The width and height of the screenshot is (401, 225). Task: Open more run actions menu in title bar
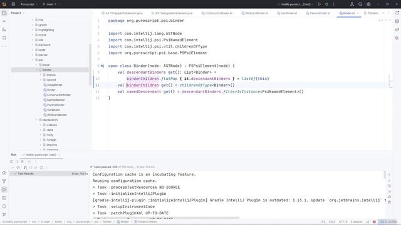tap(334, 4)
